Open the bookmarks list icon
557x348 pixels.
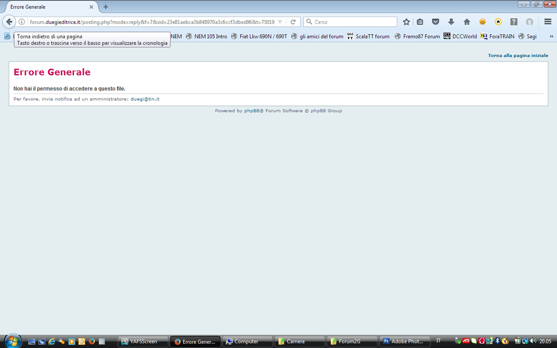pyautogui.click(x=420, y=22)
